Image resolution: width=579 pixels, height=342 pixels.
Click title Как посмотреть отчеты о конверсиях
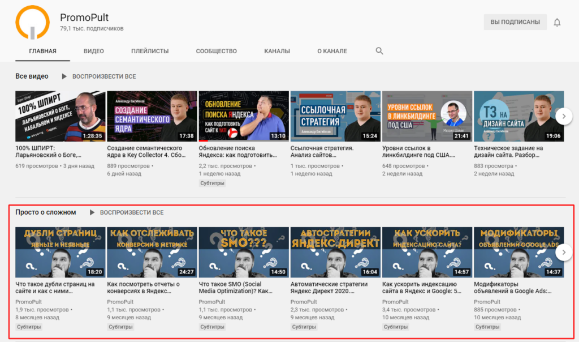click(143, 288)
